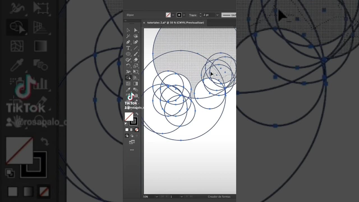Select the Selection tool arrow

(x=128, y=30)
